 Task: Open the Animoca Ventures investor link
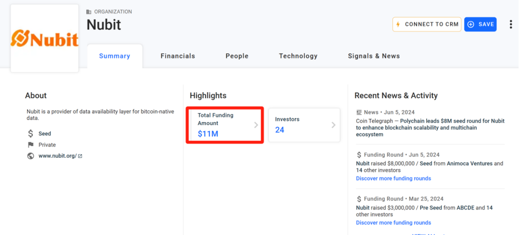point(469,163)
